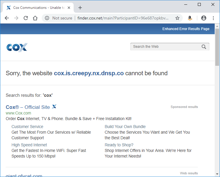Click the Web results label
220x177 pixels.
[x=189, y=173]
